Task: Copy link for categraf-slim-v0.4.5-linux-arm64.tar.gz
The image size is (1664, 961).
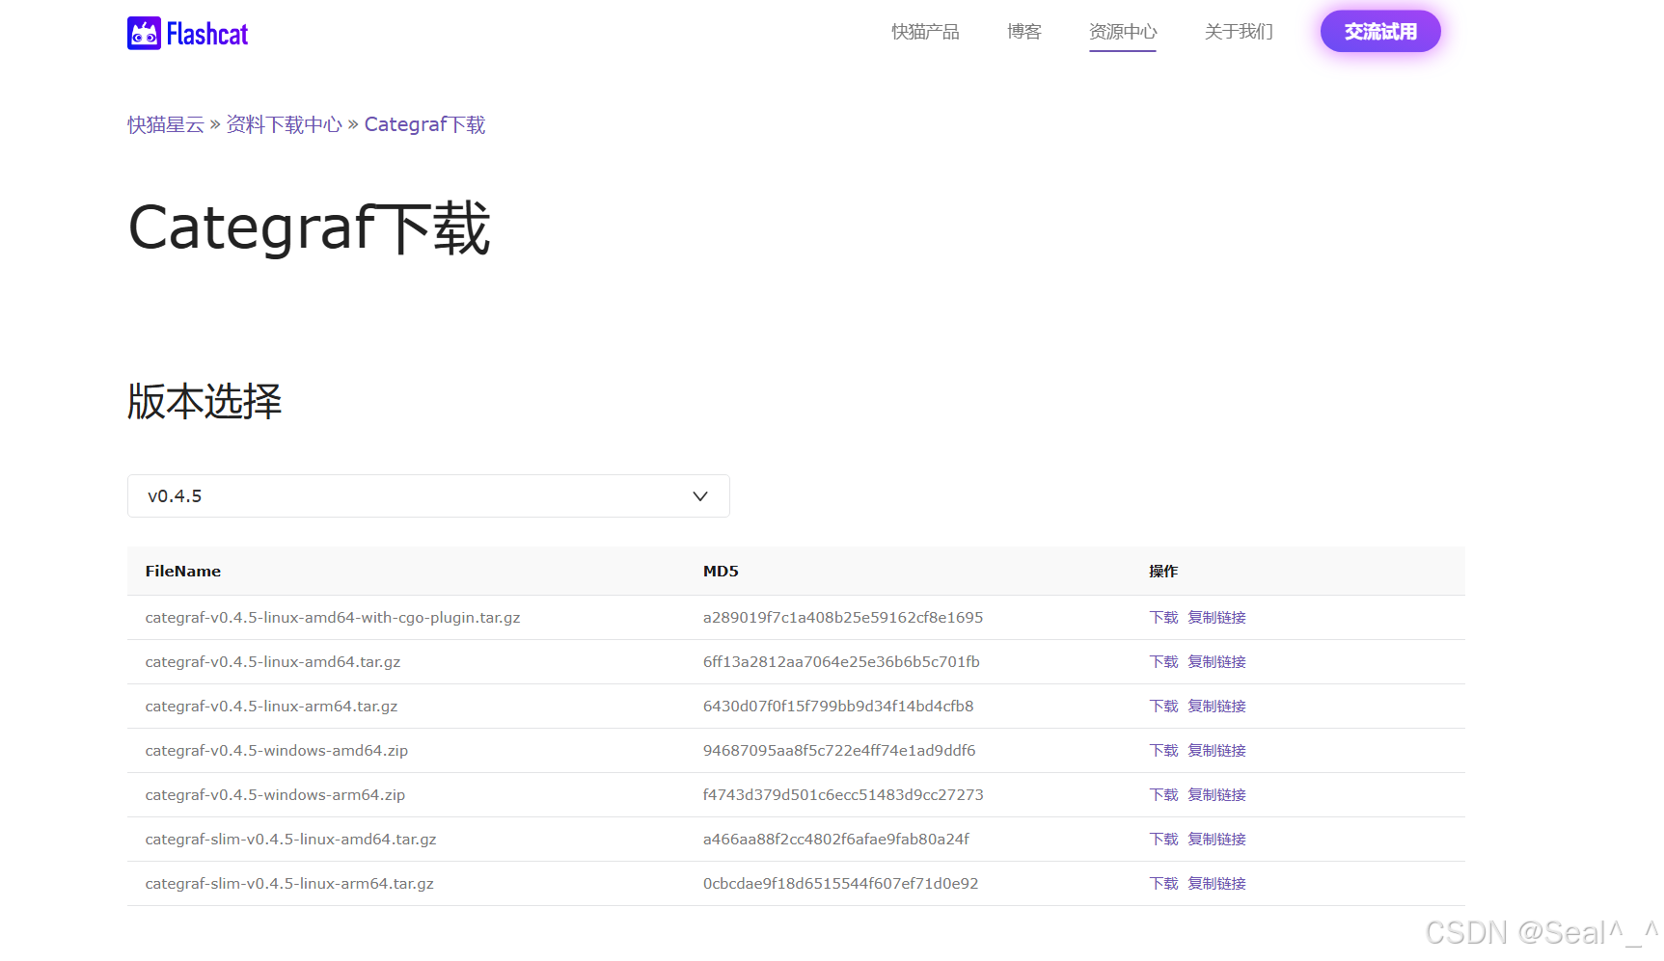Action: pyautogui.click(x=1216, y=883)
